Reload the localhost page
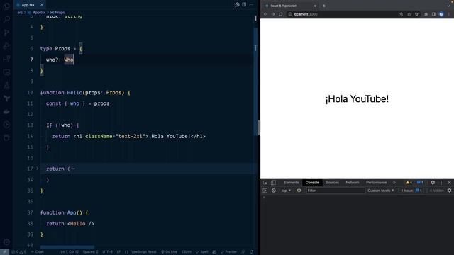454x255 pixels. point(281,14)
